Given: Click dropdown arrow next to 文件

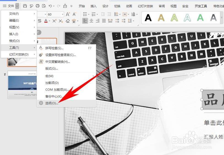Looking at the screenshot, I should tap(17, 6).
